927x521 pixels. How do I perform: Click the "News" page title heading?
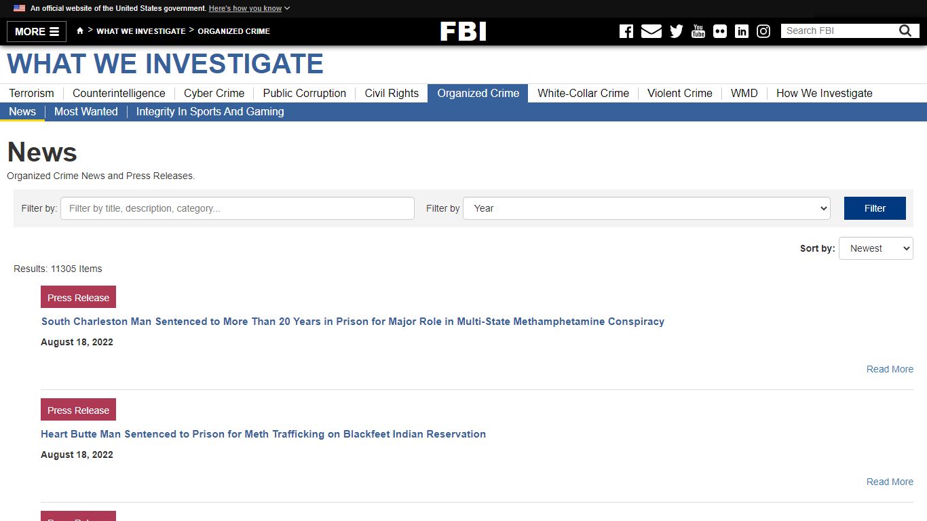pyautogui.click(x=42, y=152)
